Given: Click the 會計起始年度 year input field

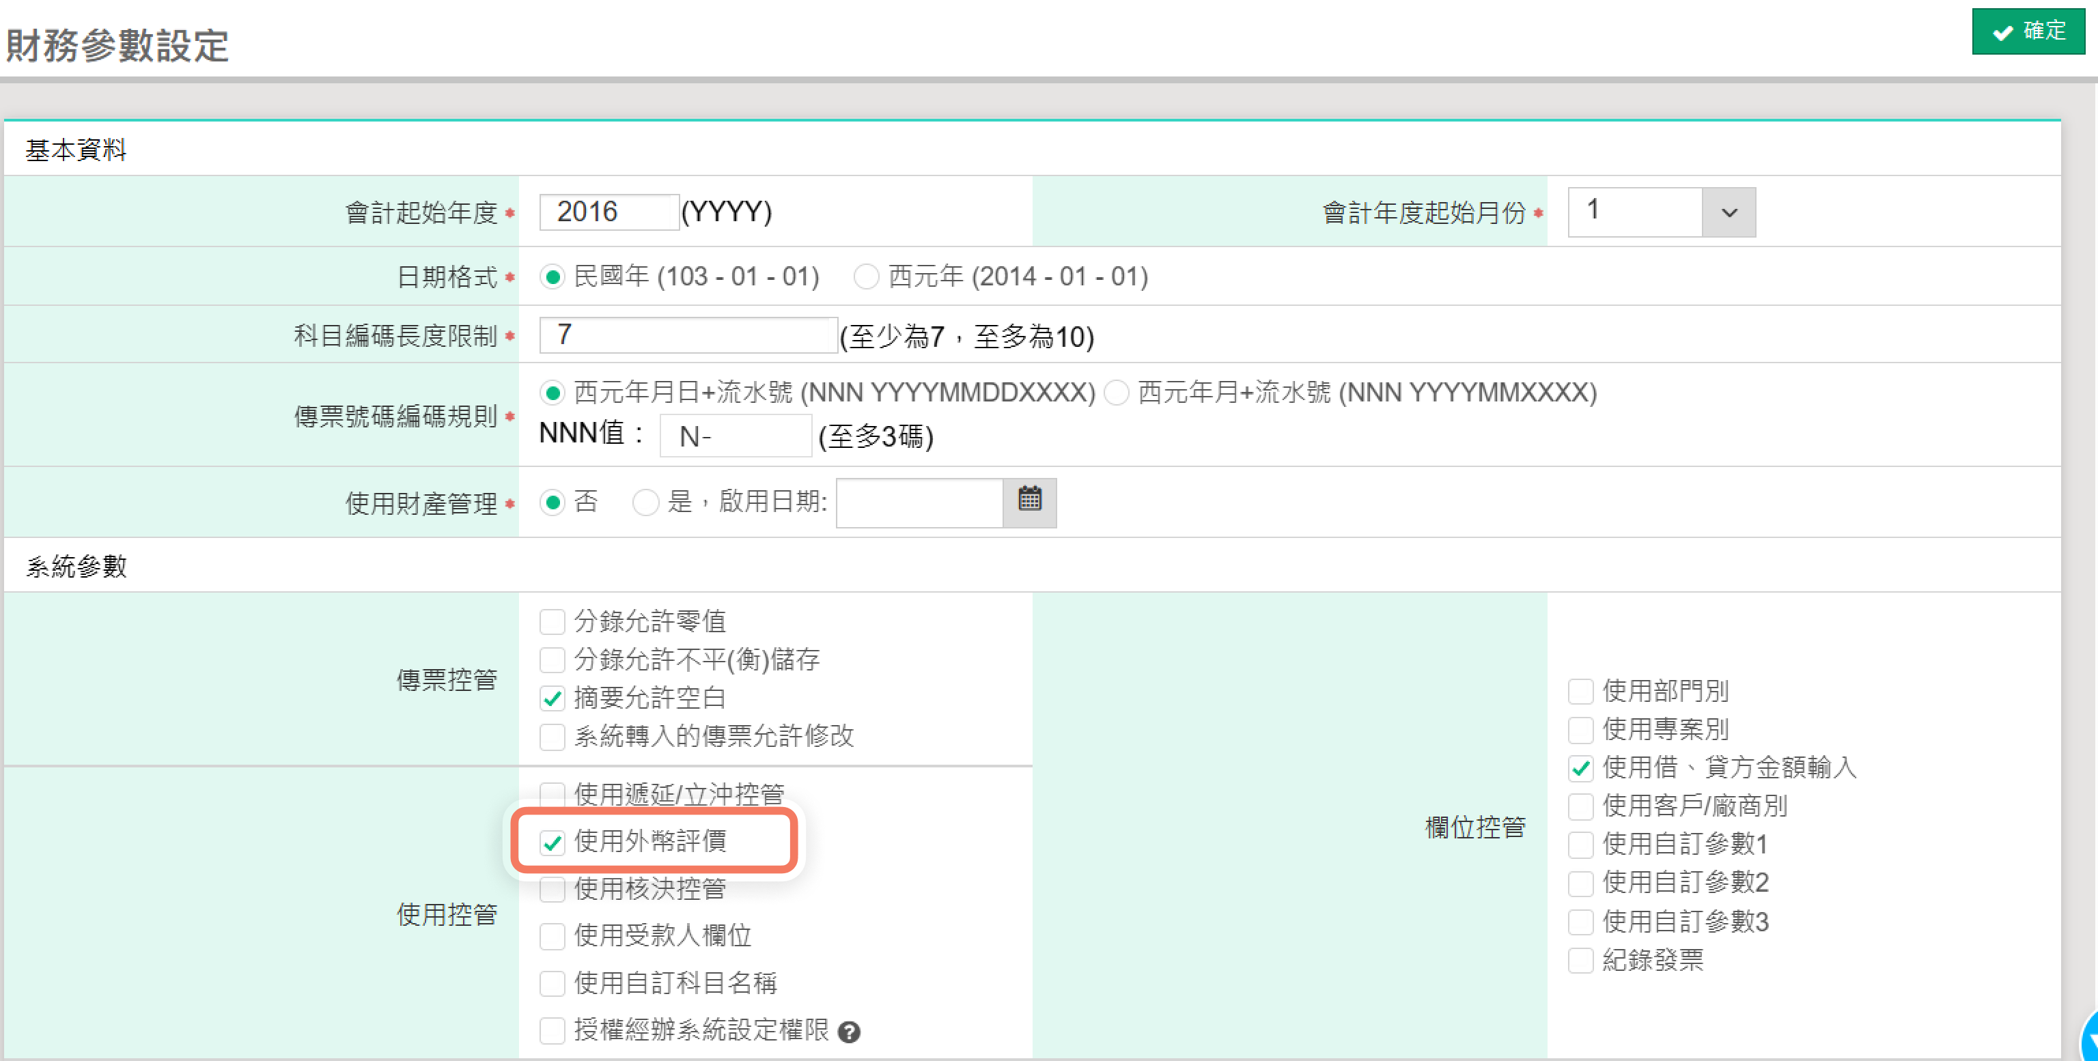Looking at the screenshot, I should pyautogui.click(x=609, y=212).
